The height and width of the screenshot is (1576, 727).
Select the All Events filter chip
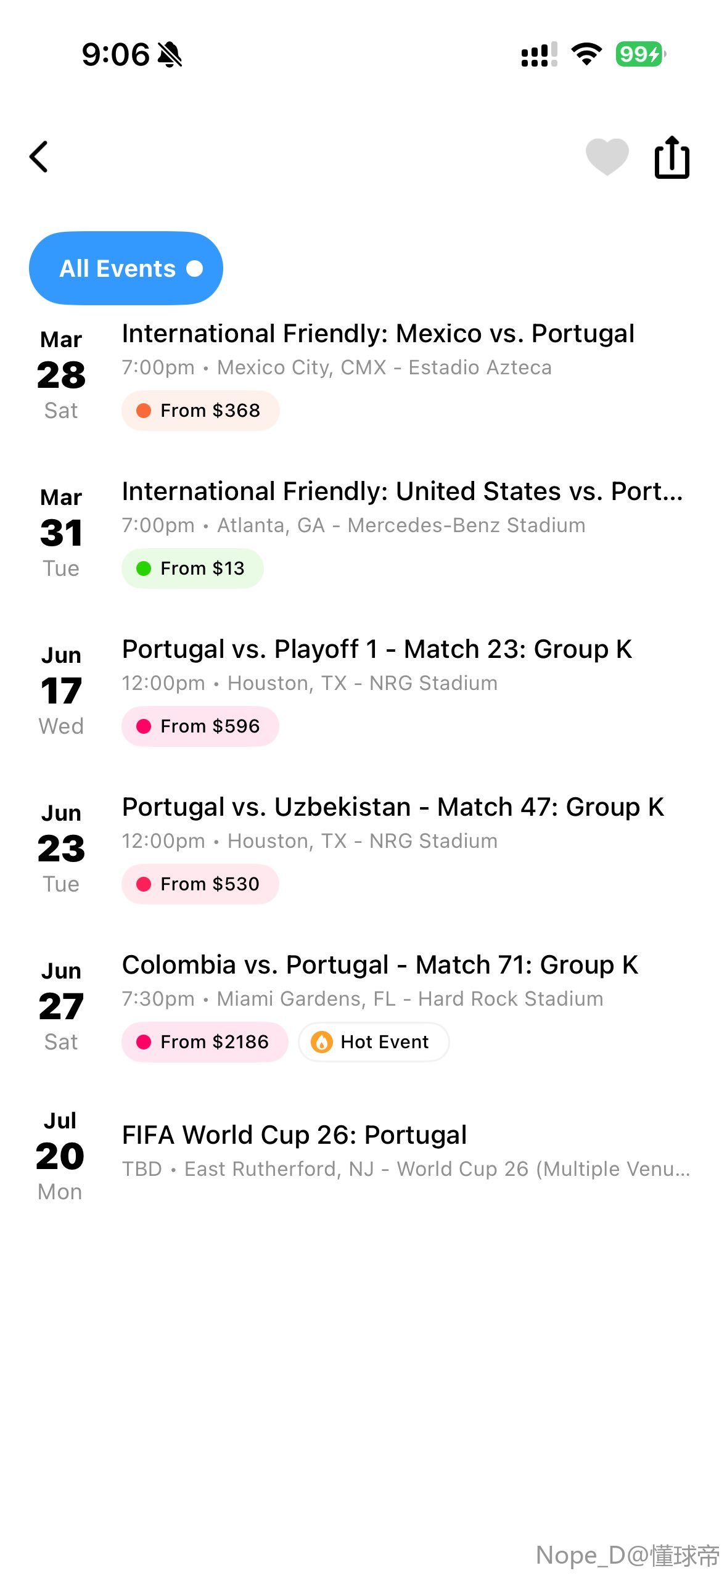(126, 268)
